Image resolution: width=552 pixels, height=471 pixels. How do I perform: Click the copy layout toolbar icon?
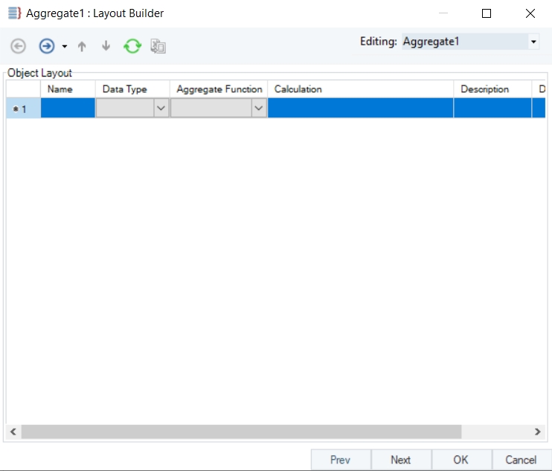tap(158, 46)
